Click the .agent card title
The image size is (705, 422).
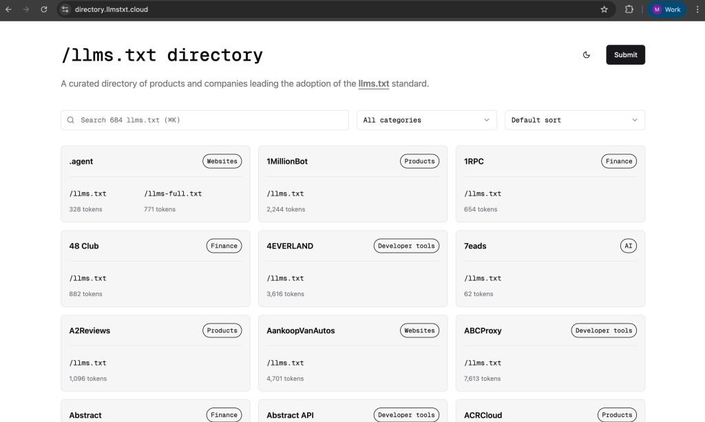(x=81, y=161)
